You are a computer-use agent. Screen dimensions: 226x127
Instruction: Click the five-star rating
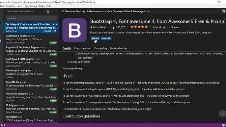click(x=139, y=27)
